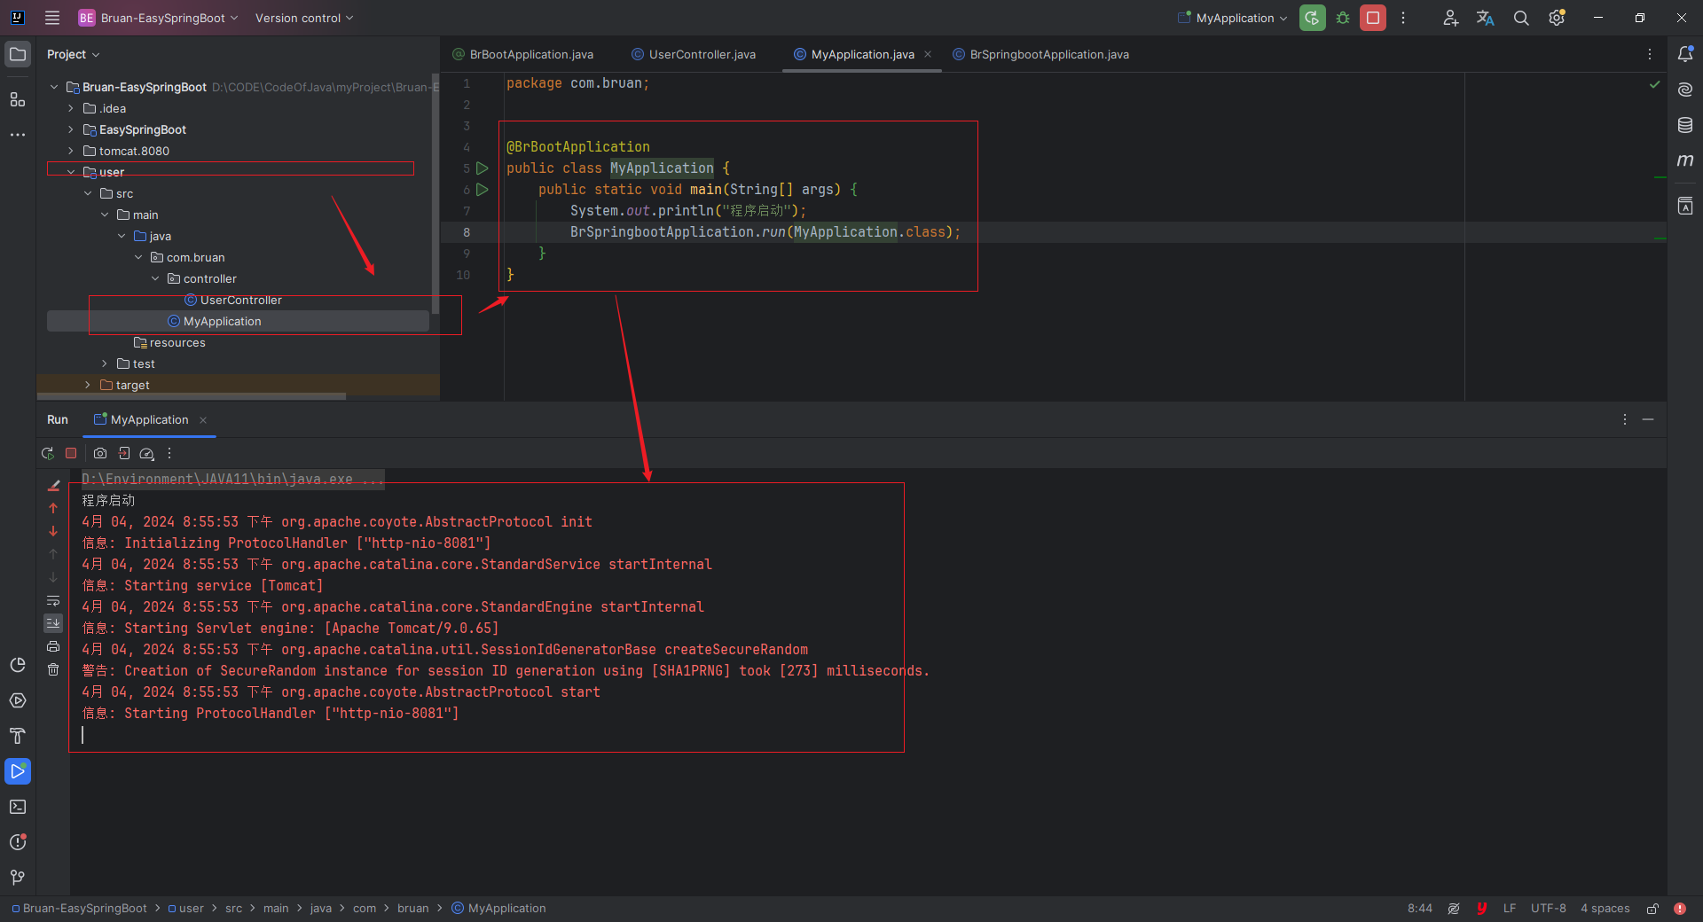This screenshot has width=1703, height=922.
Task: Open IDE settings gear icon
Action: coord(1557,18)
